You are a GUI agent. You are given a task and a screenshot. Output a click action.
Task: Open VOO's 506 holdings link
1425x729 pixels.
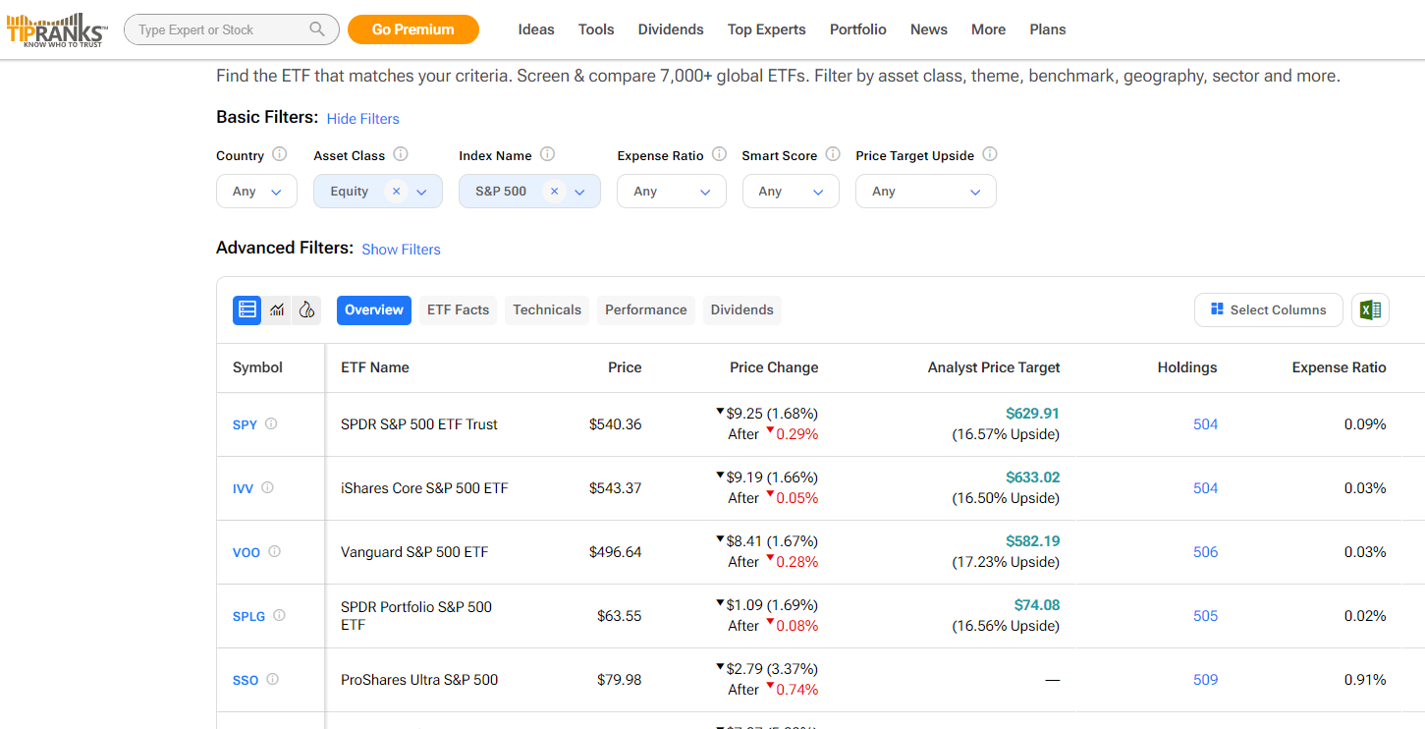tap(1205, 552)
